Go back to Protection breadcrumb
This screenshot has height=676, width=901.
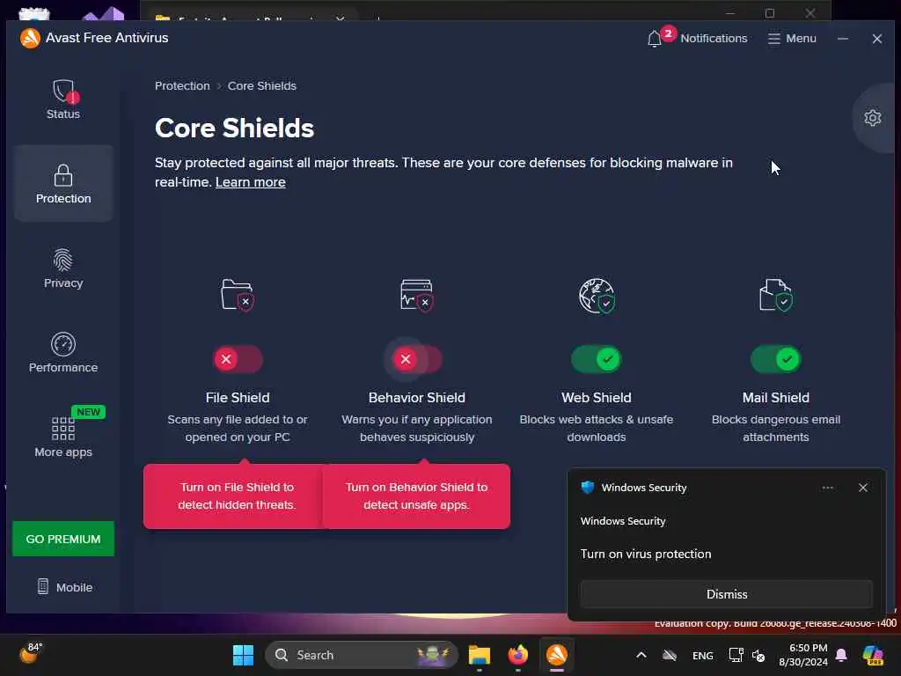pos(182,85)
